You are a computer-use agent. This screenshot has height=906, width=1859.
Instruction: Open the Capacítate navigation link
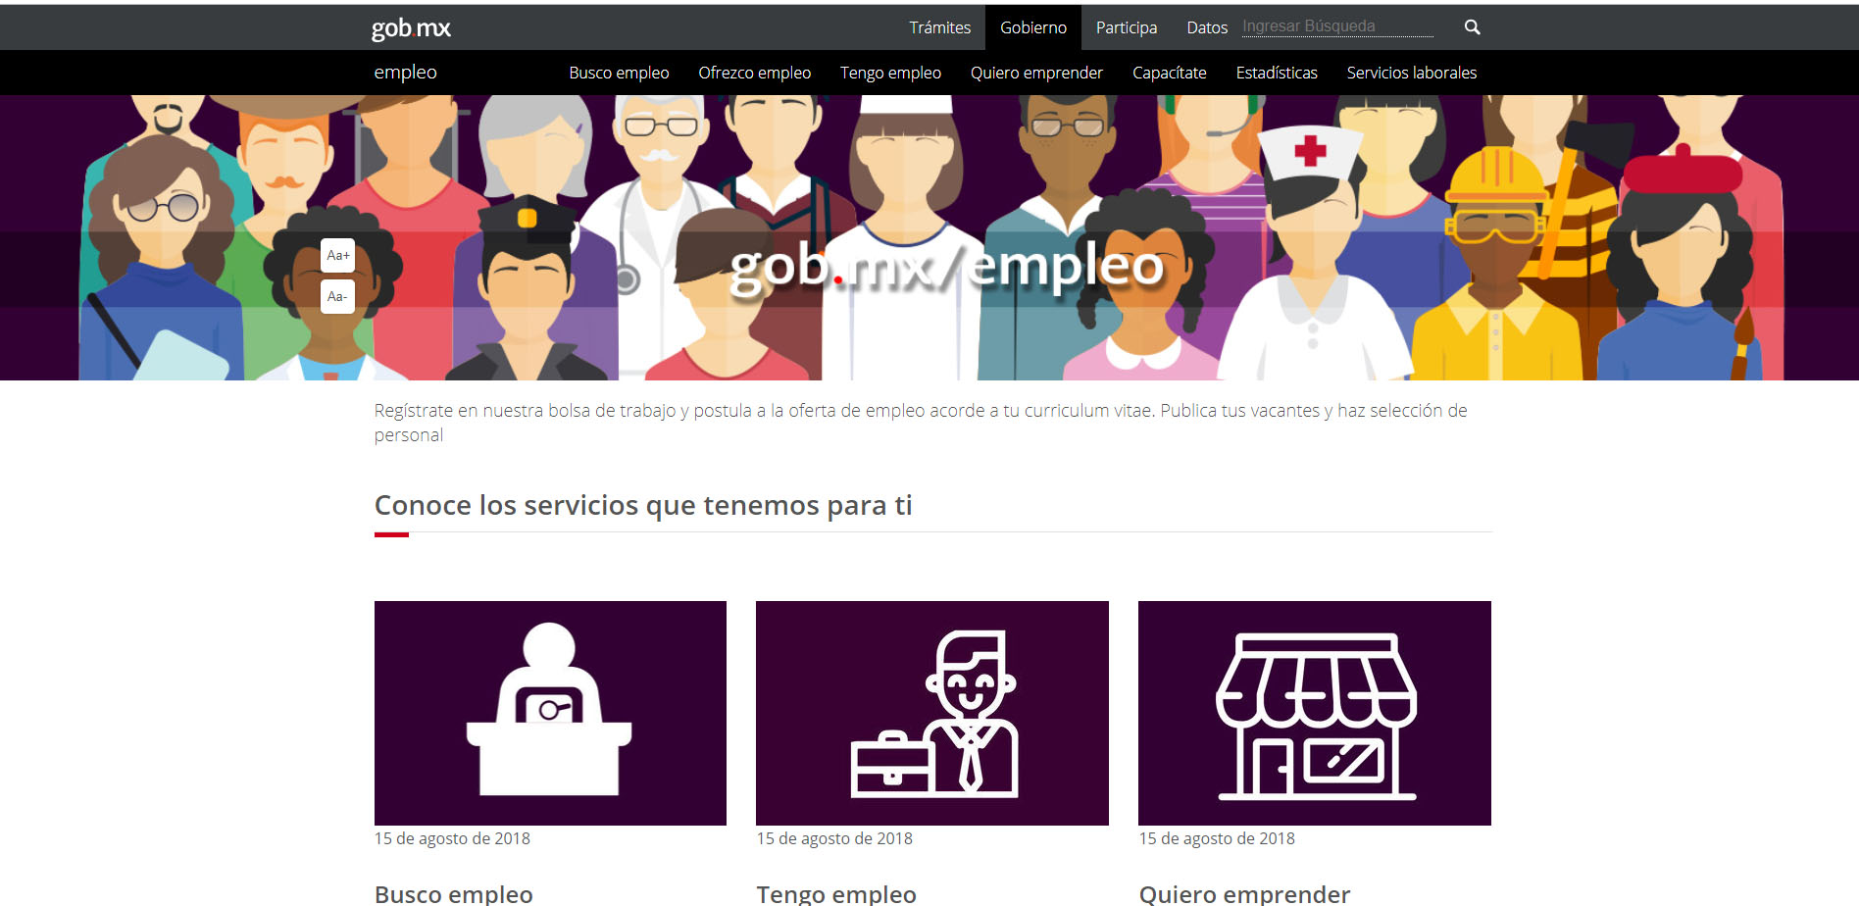point(1169,73)
